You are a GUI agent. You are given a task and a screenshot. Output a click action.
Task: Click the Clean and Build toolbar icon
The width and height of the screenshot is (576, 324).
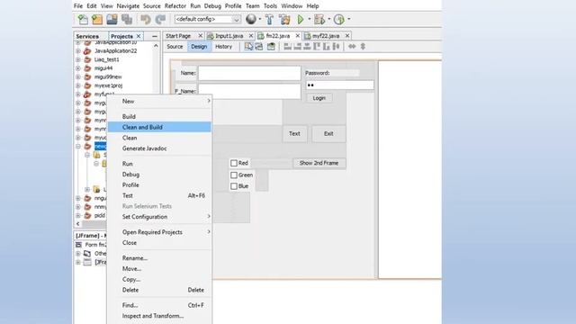point(284,19)
